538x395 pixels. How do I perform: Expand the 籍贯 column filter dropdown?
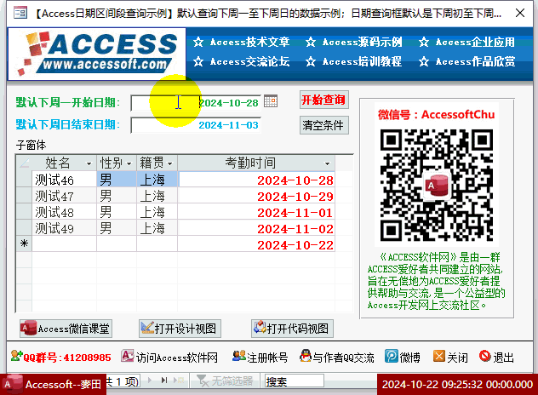[170, 163]
